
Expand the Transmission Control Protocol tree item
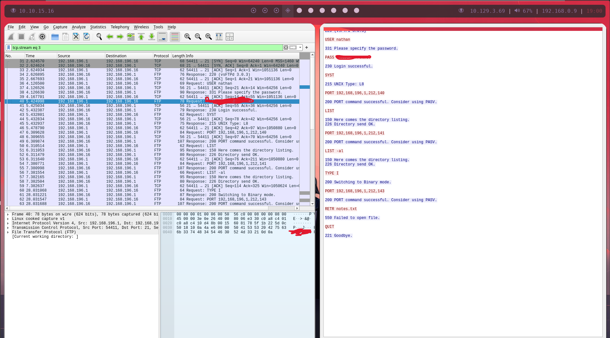click(8, 228)
